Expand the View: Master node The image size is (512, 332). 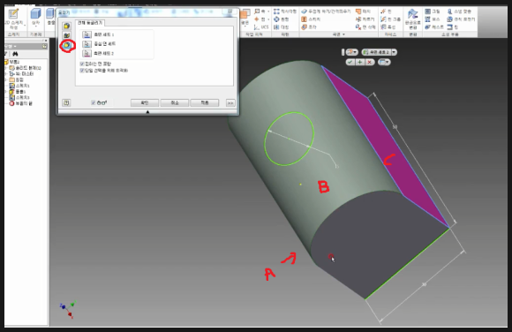[x=5, y=74]
